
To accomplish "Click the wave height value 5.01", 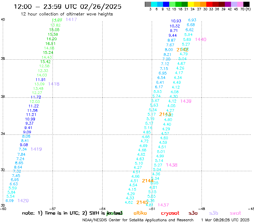I will point(161,152).
